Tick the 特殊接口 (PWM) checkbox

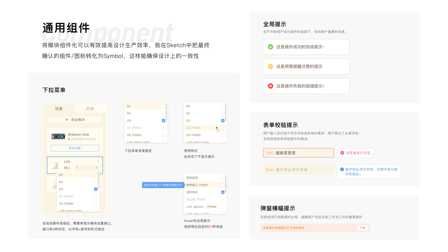[x=223, y=185]
